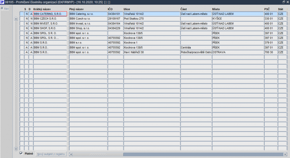The height and width of the screenshot is (158, 290).
Task: Click PSČ value 700 30
Action: point(271,52)
